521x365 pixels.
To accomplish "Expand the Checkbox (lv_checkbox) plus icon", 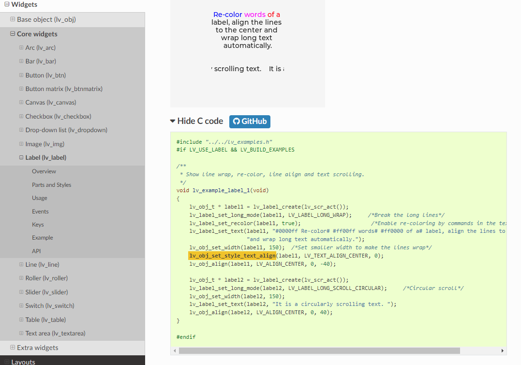I will (x=21, y=116).
